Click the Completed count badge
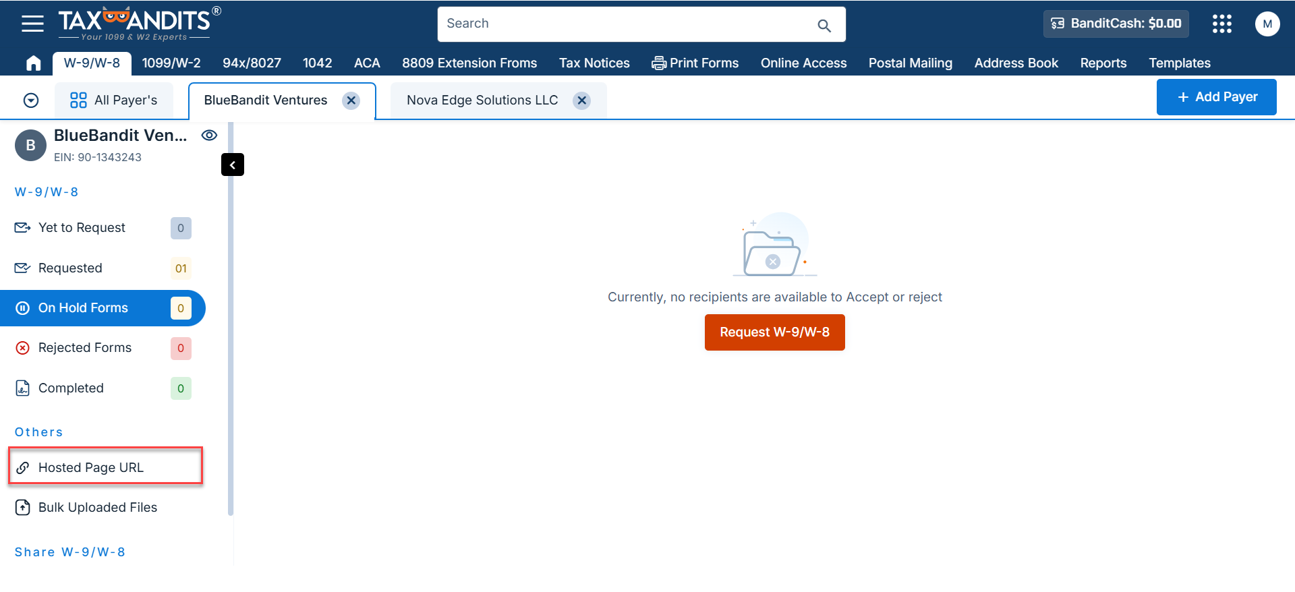This screenshot has height=592, width=1295. (181, 388)
